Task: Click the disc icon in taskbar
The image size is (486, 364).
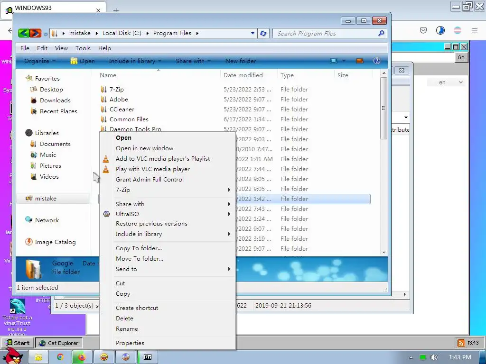Action: click(125, 357)
